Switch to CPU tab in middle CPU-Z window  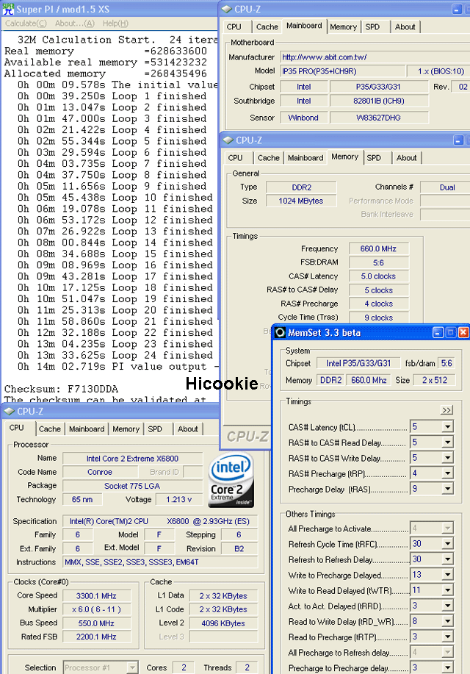(236, 158)
